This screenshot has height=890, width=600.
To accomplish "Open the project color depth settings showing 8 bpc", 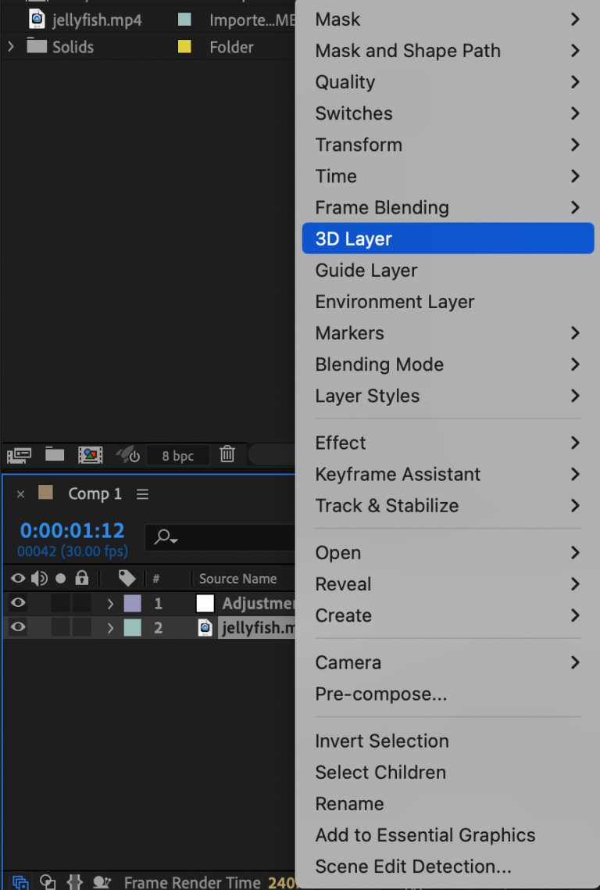I will (x=177, y=454).
